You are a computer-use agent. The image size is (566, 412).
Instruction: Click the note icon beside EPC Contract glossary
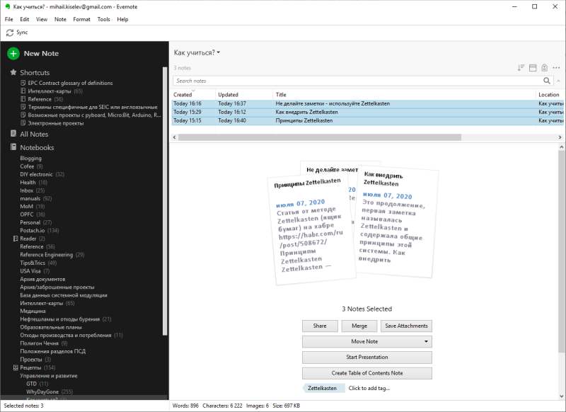[23, 83]
